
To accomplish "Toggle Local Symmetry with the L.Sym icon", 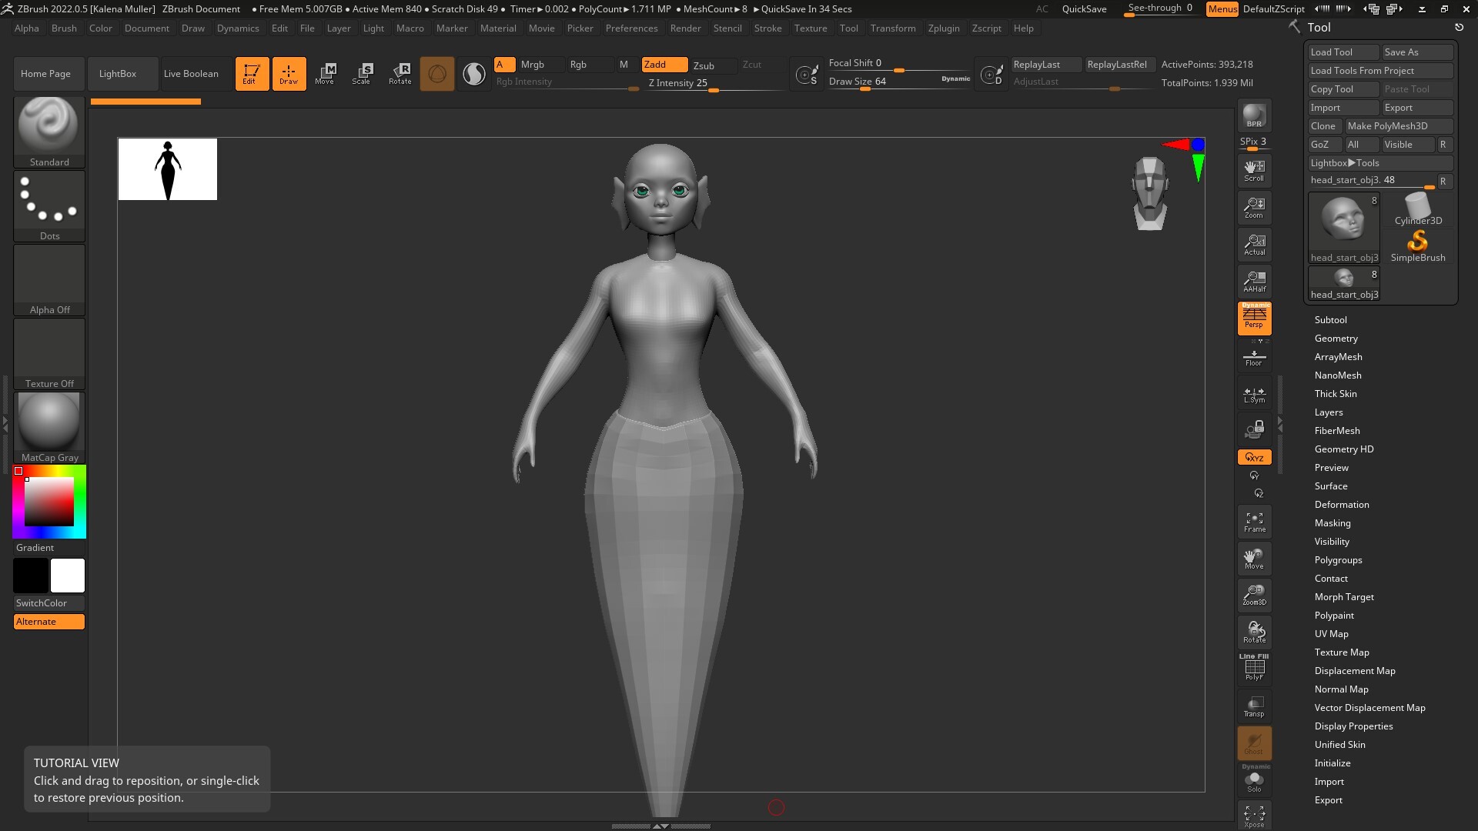I will 1254,395.
